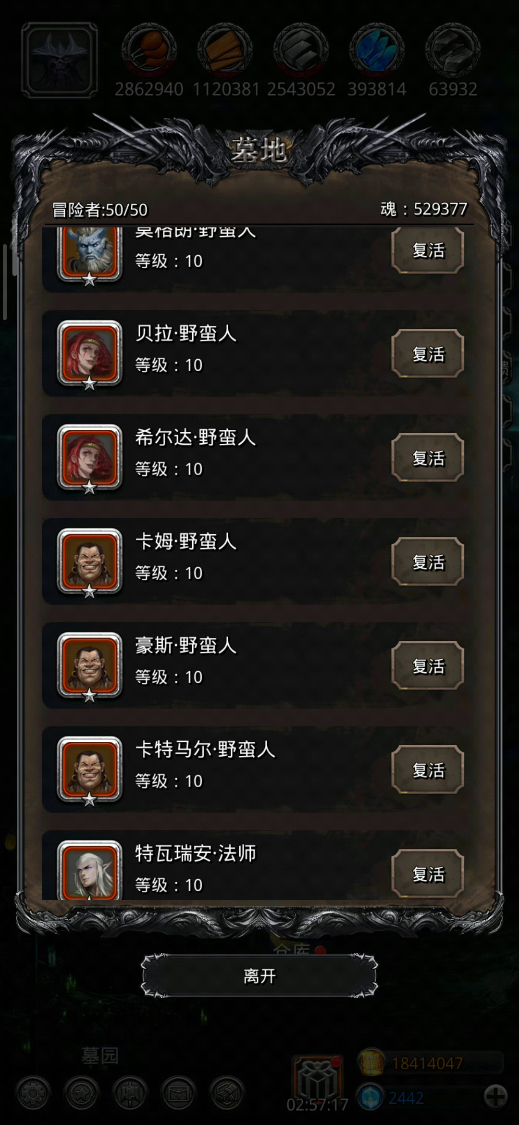Tap the plus icon beside gems
Viewport: 519px width, 1125px height.
(x=495, y=1097)
